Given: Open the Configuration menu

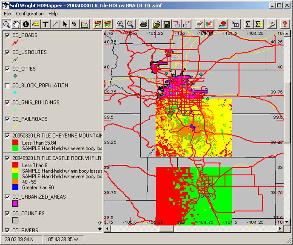Looking at the screenshot, I should click(30, 14).
